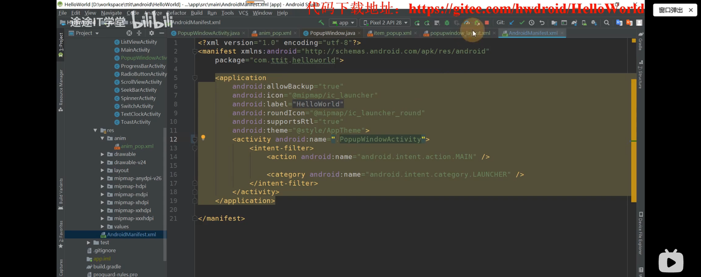This screenshot has width=701, height=277.
Task: Click the Build hammer icon
Action: click(x=321, y=23)
